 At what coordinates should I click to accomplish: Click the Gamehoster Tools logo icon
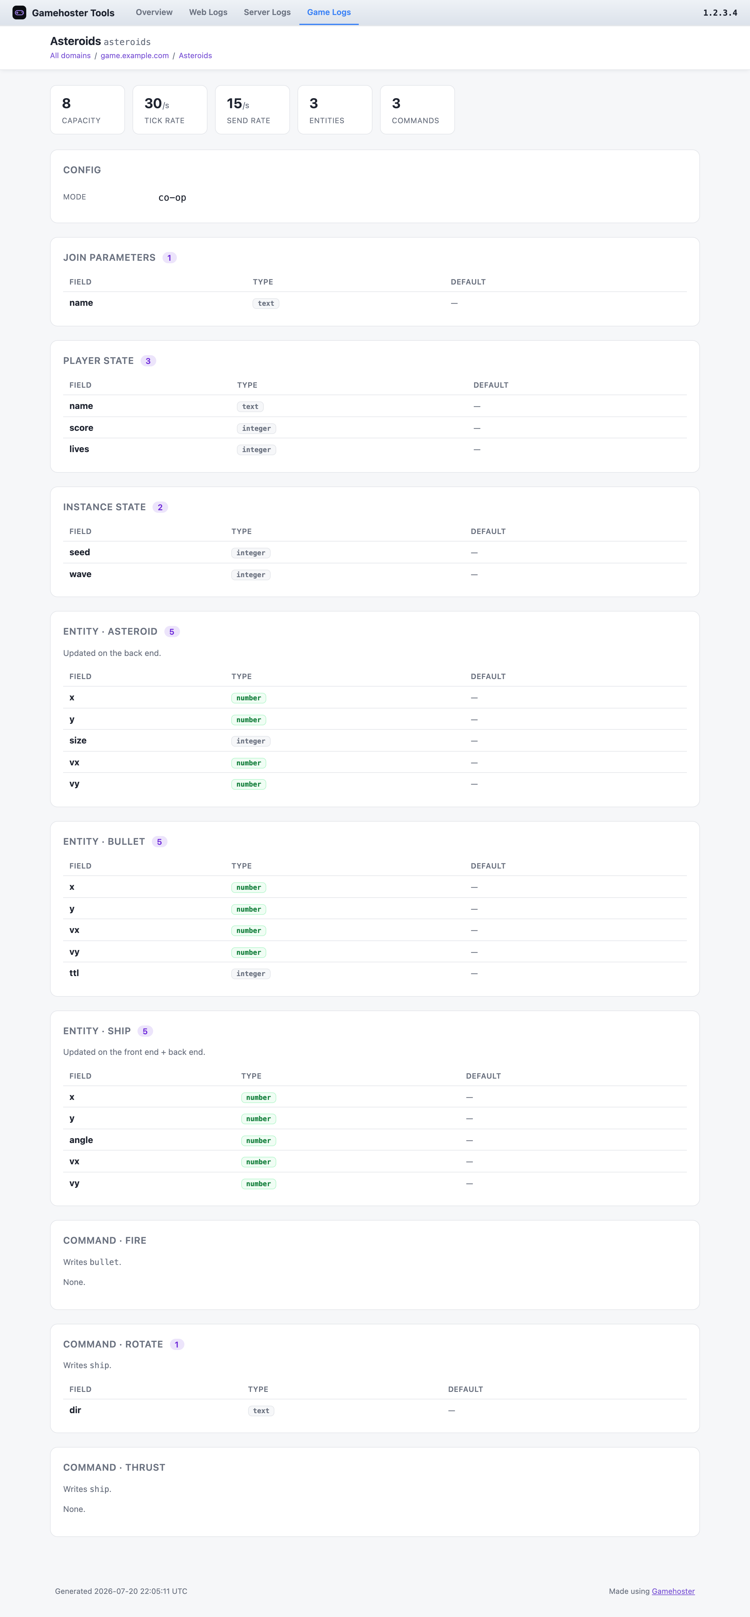(19, 13)
